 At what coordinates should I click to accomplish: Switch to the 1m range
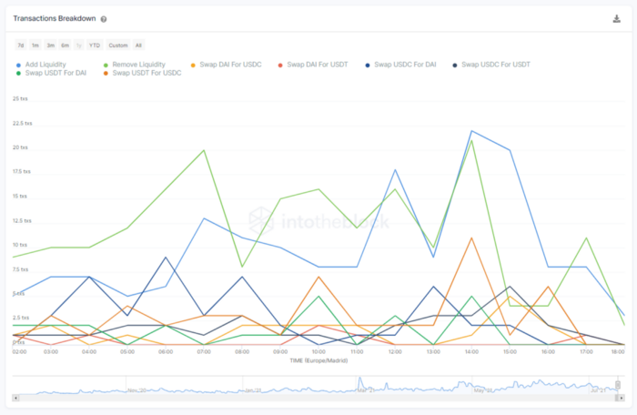(35, 45)
